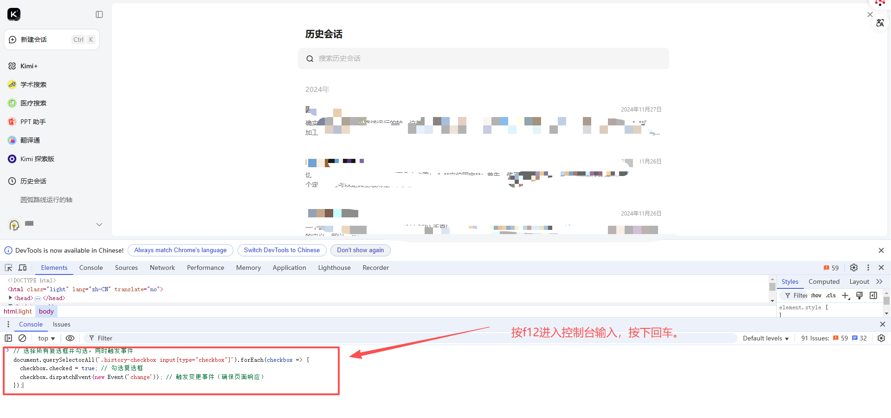Image resolution: width=891 pixels, height=418 pixels.
Task: Open drawer three-dot menu
Action: (8, 324)
